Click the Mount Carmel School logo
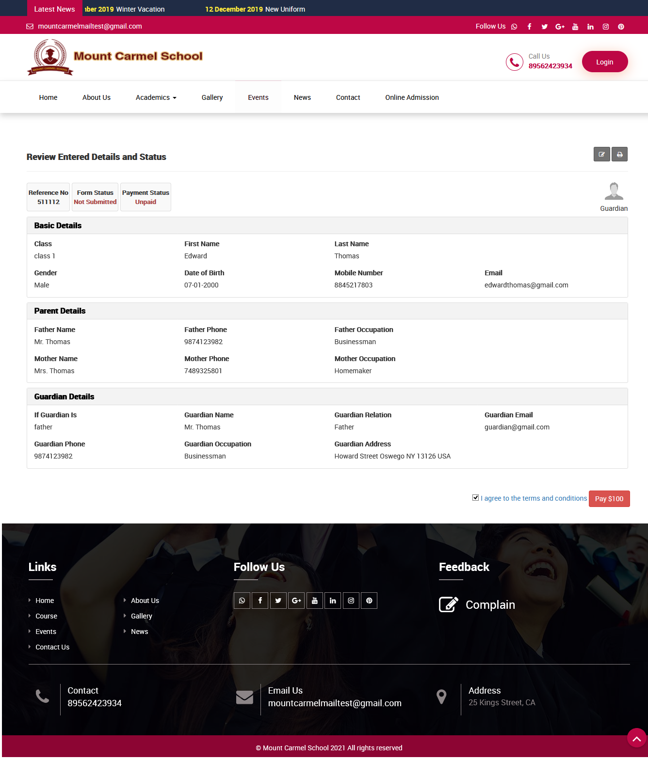The height and width of the screenshot is (760, 648). pyautogui.click(x=114, y=57)
